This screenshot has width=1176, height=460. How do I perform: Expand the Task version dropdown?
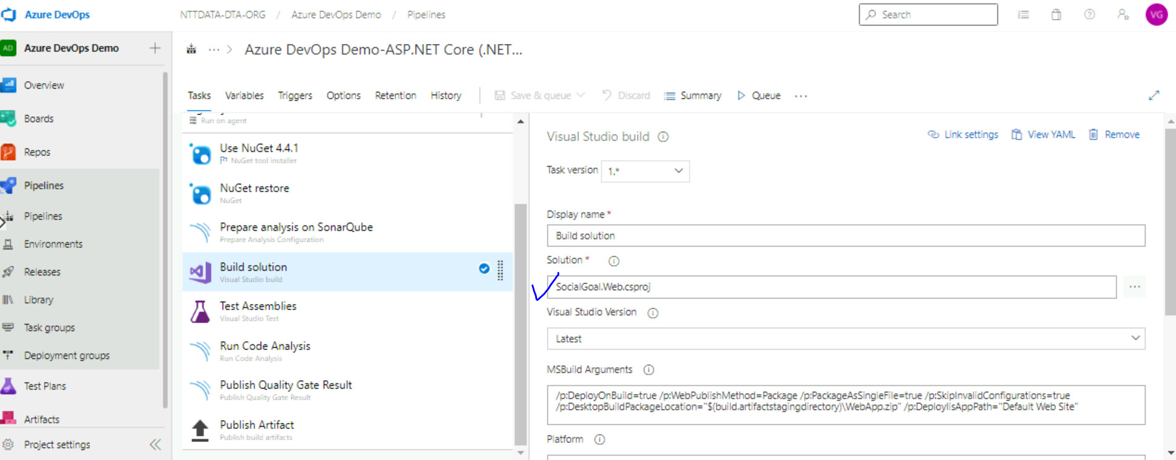coord(645,171)
